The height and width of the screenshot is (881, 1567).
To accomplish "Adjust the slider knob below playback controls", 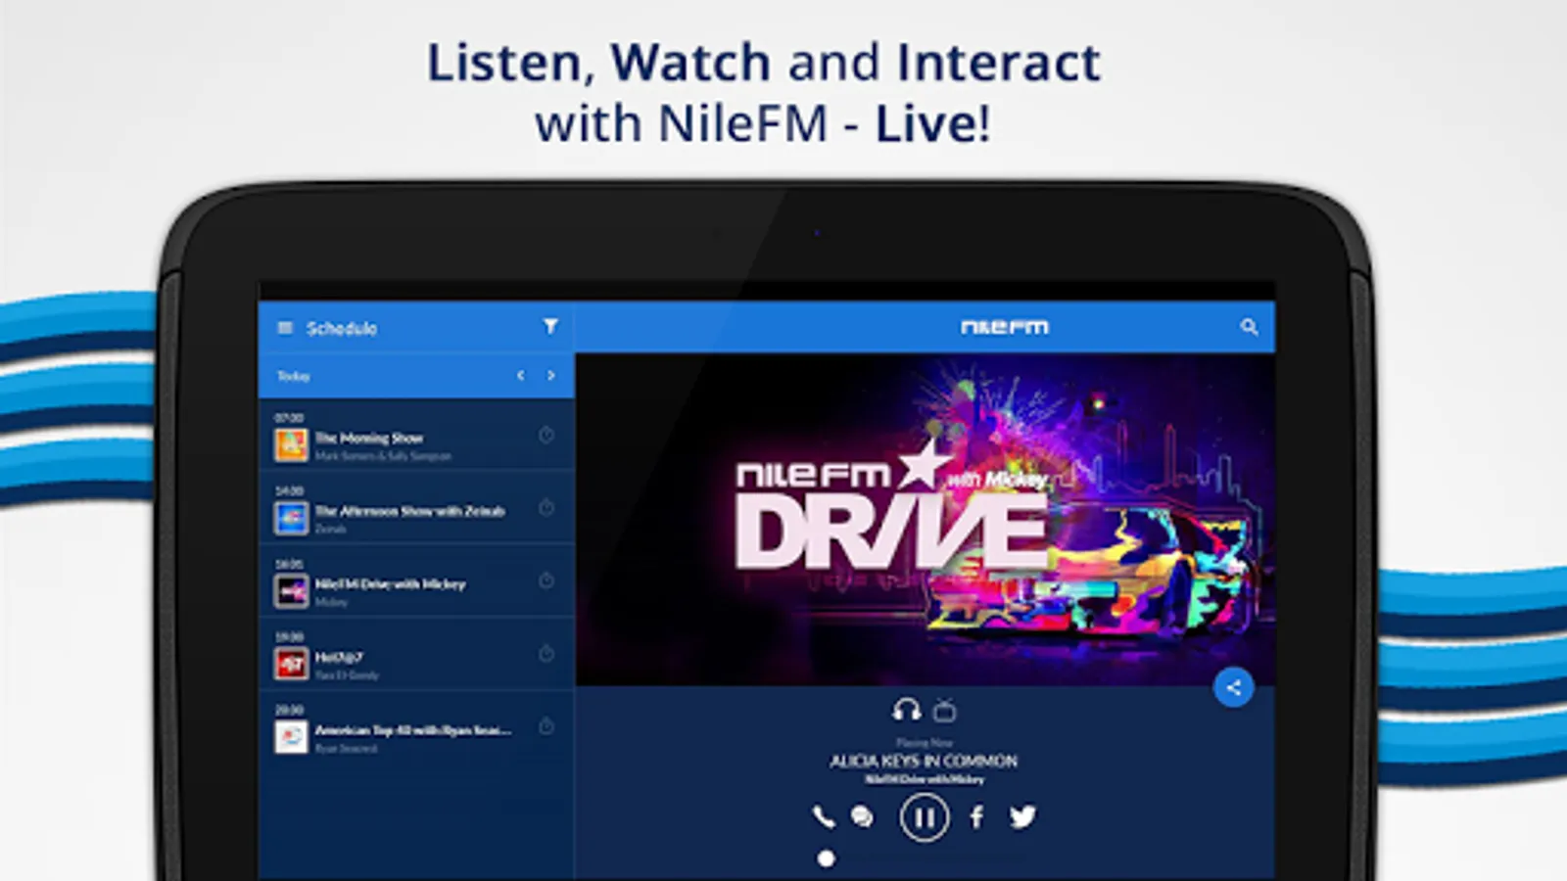I will click(x=827, y=858).
